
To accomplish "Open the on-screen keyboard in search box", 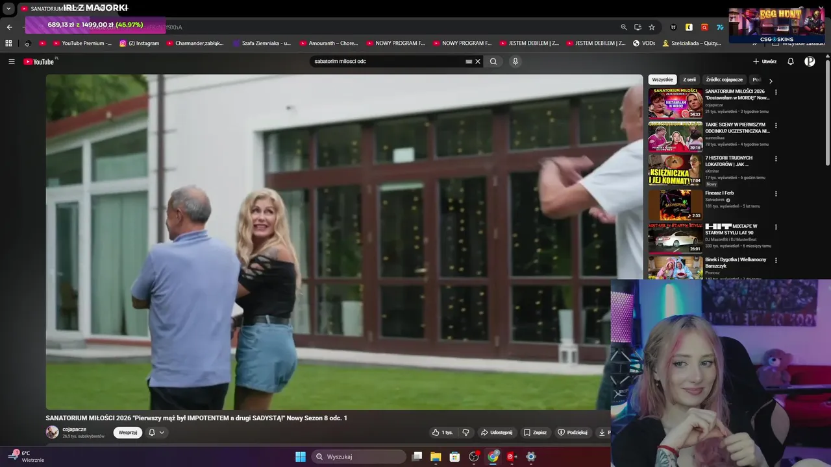I will (x=469, y=62).
